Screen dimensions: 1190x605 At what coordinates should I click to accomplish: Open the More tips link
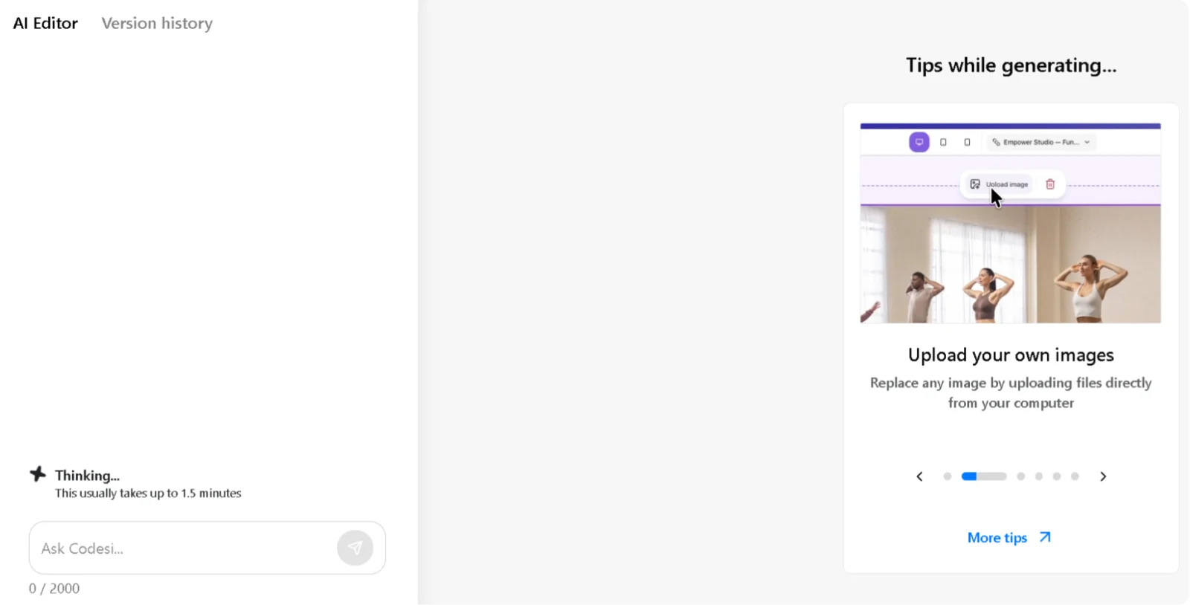click(x=997, y=537)
